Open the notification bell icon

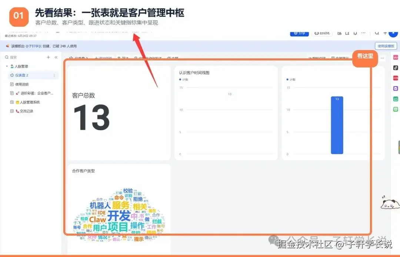(355, 33)
